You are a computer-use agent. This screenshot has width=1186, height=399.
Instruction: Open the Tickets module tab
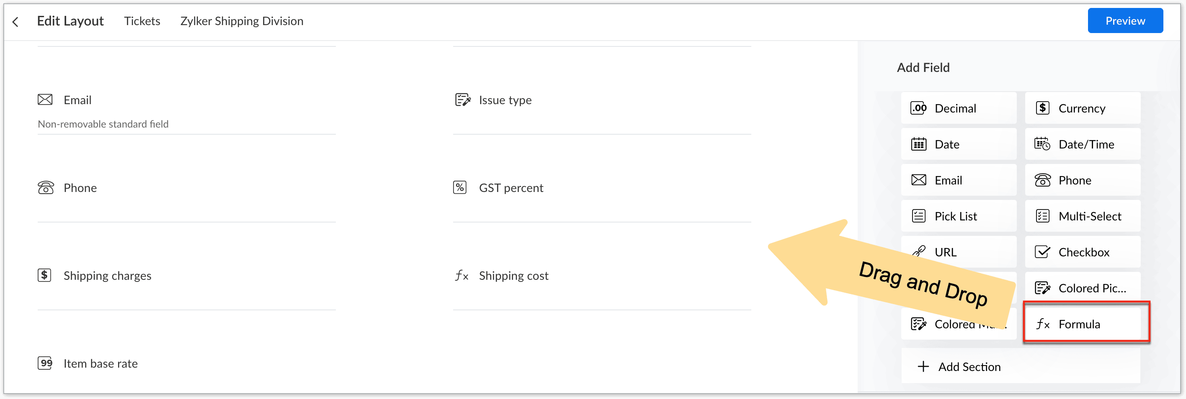(142, 21)
